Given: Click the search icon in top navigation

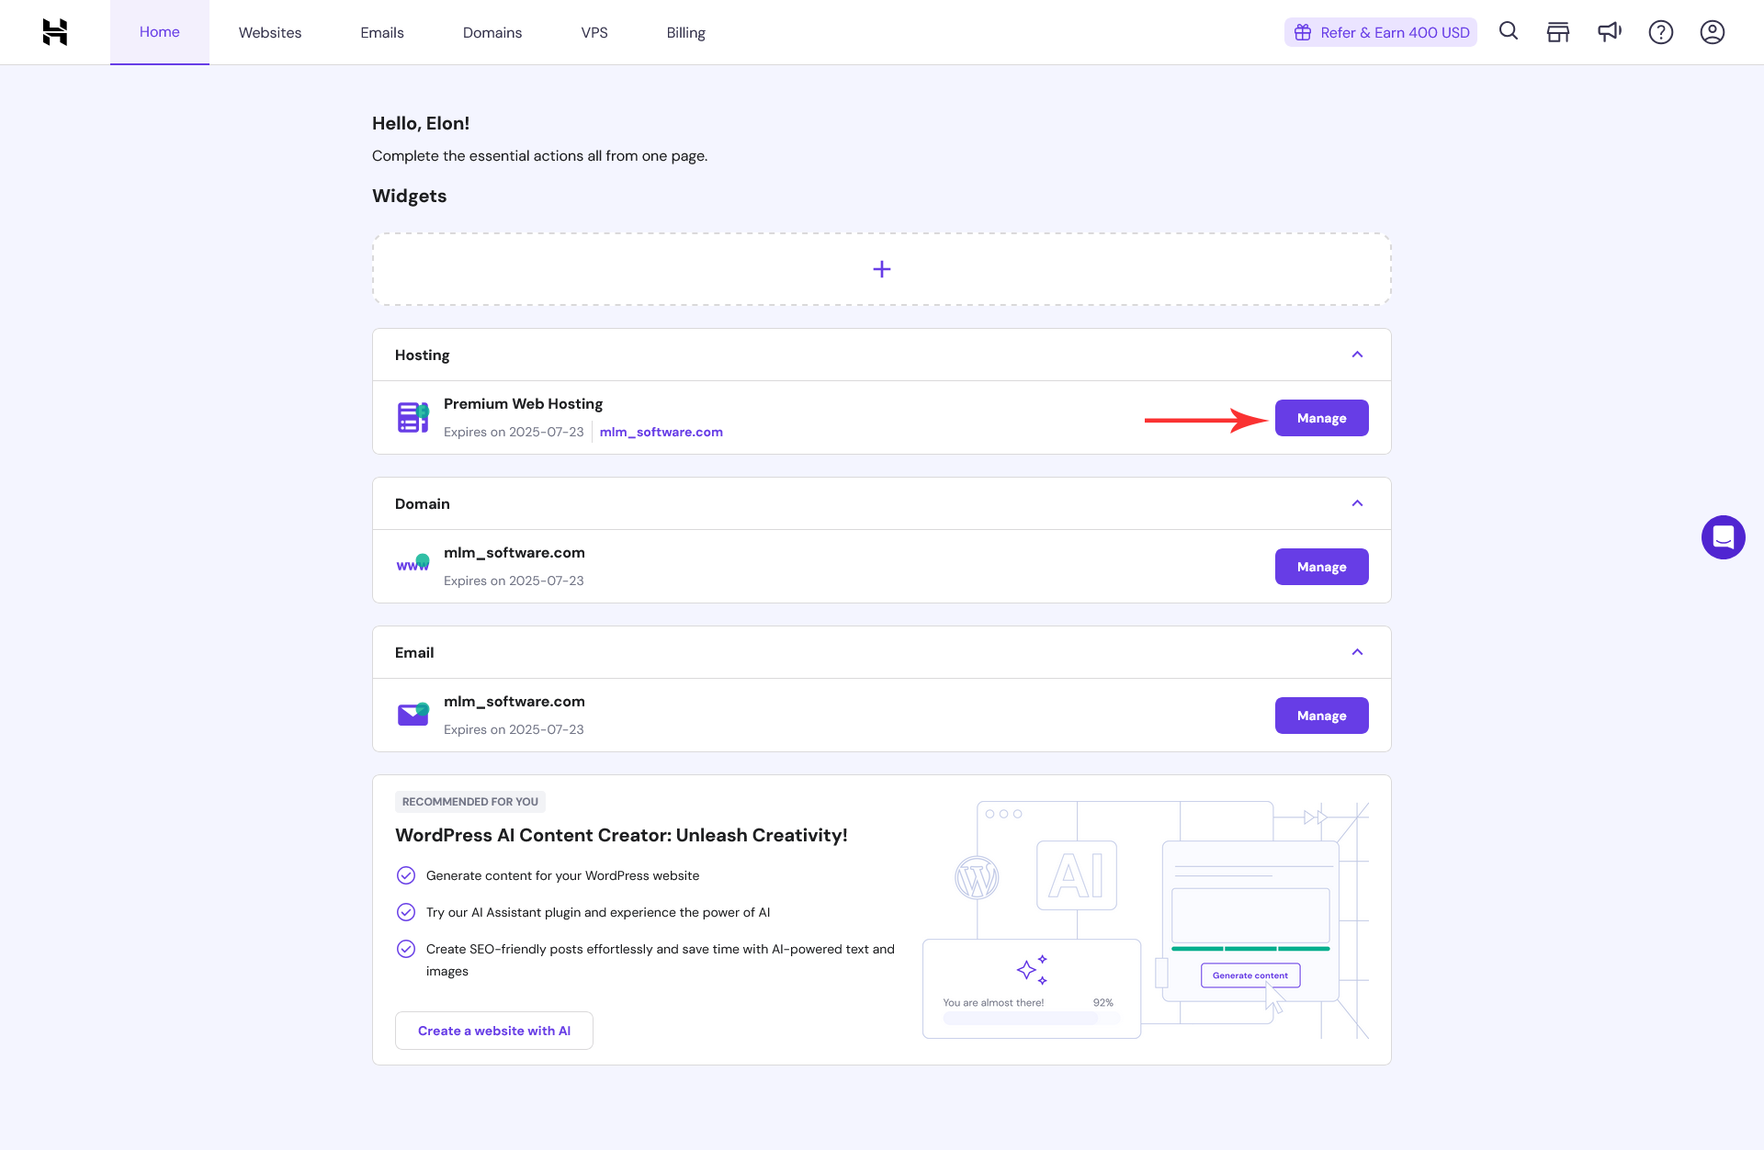Looking at the screenshot, I should tap(1507, 32).
